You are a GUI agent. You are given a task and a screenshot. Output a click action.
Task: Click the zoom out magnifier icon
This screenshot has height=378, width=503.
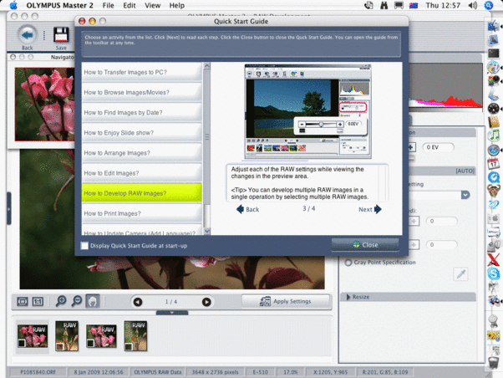coord(77,302)
